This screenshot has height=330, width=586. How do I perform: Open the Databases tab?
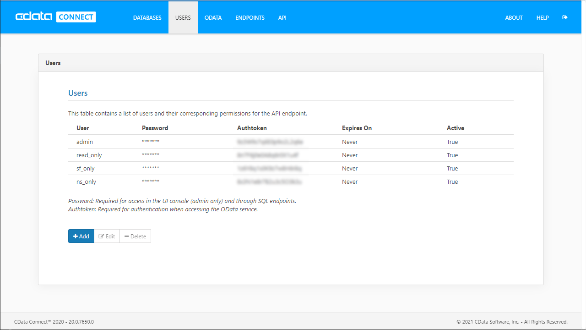tap(147, 18)
